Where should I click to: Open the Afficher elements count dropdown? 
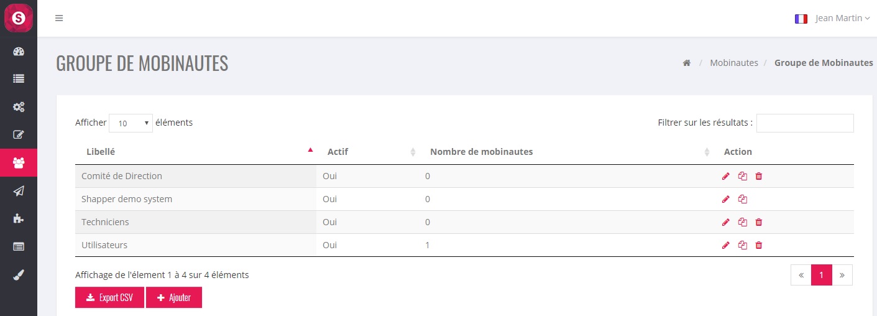131,123
